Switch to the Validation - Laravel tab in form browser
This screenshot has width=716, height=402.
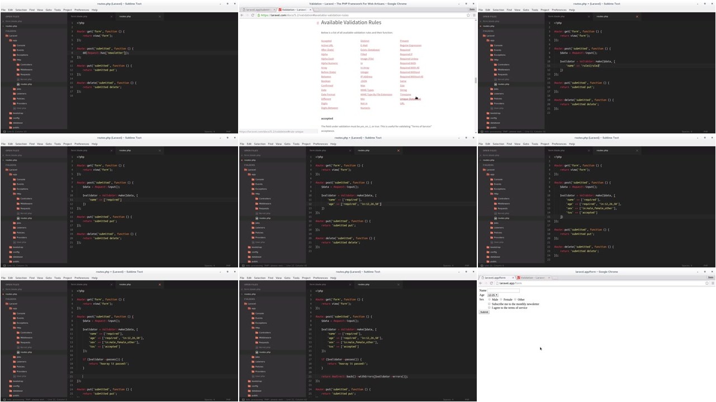(x=532, y=277)
